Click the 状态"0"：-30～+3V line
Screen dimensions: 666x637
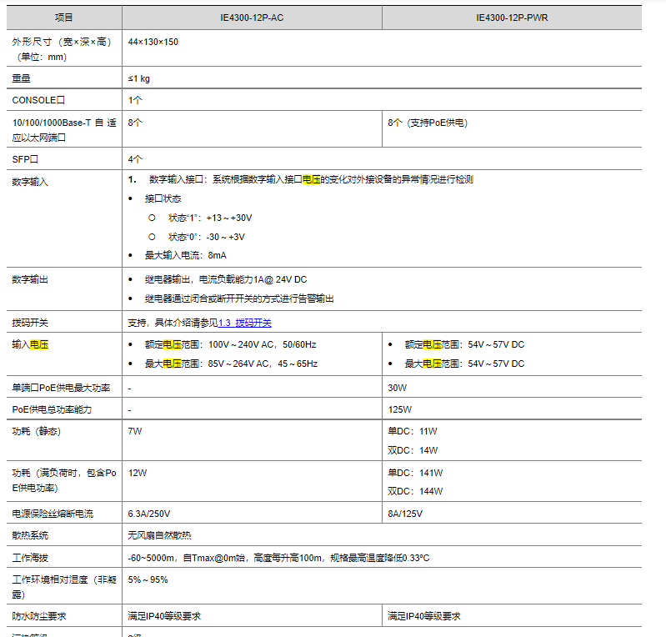(x=207, y=237)
